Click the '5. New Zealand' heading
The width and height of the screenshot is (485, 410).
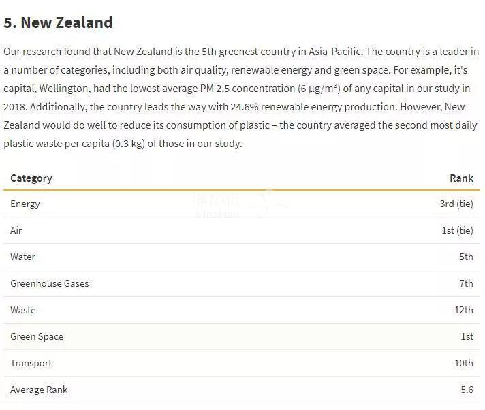[58, 23]
